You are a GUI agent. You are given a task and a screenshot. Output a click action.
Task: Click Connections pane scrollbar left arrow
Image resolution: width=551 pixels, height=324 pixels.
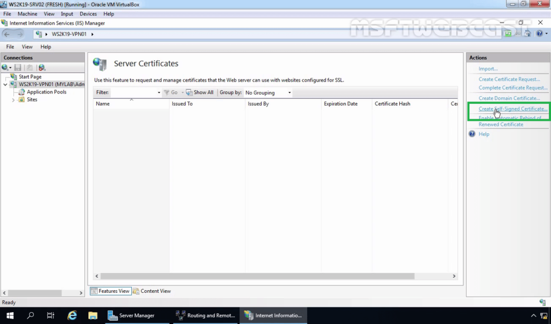(x=4, y=293)
